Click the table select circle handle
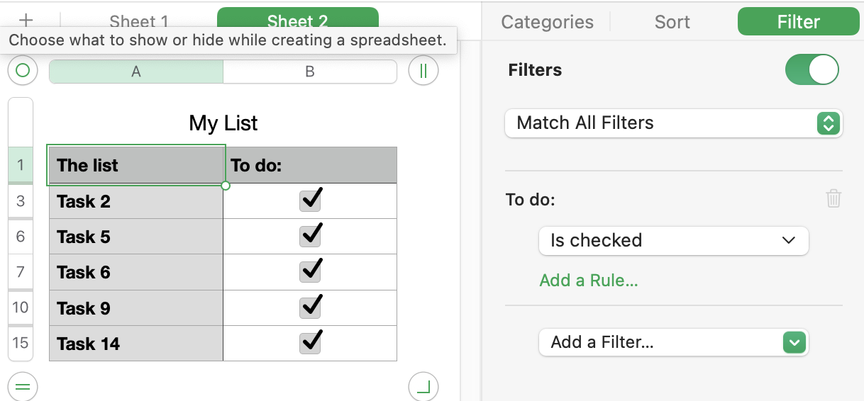864x401 pixels. [23, 70]
